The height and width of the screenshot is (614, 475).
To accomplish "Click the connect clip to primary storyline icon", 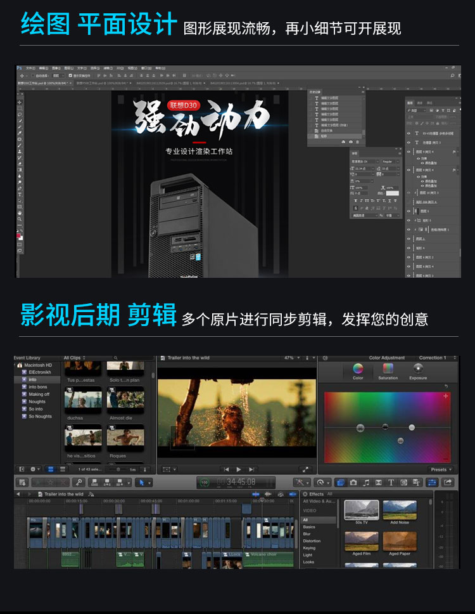I will 94,483.
